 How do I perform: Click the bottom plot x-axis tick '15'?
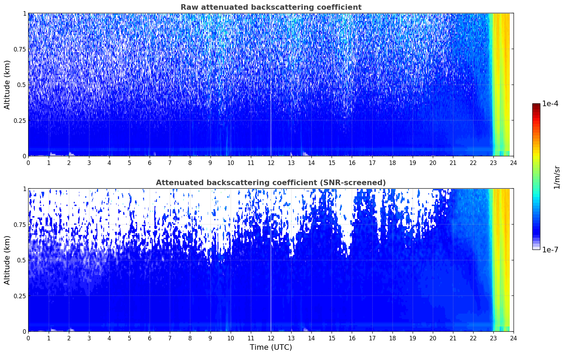pyautogui.click(x=332, y=338)
